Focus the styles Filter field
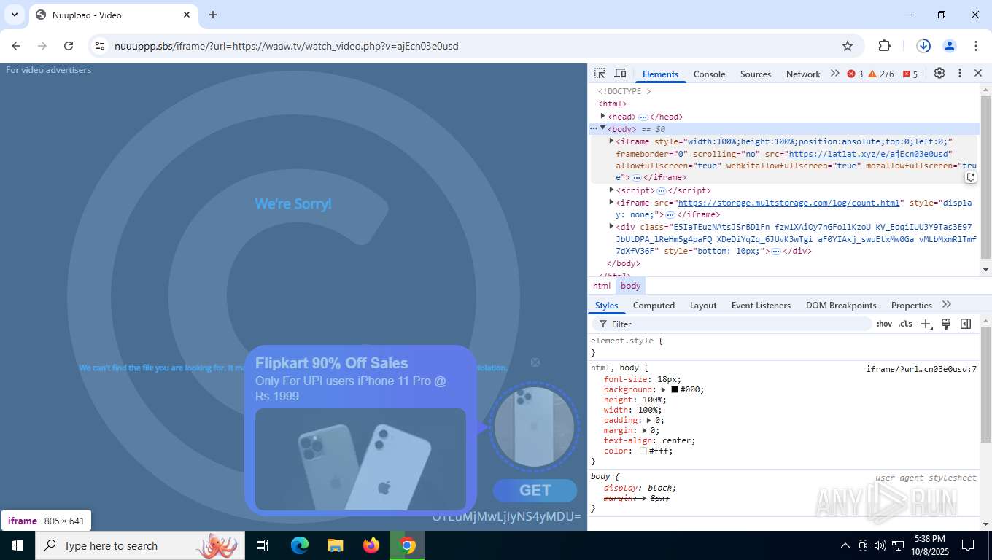992x560 pixels. (732, 324)
